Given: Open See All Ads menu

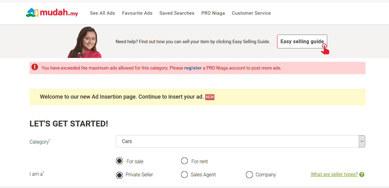Looking at the screenshot, I should [102, 13].
